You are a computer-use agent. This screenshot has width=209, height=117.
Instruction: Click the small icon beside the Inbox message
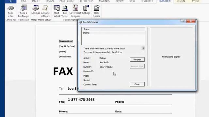coord(143,48)
